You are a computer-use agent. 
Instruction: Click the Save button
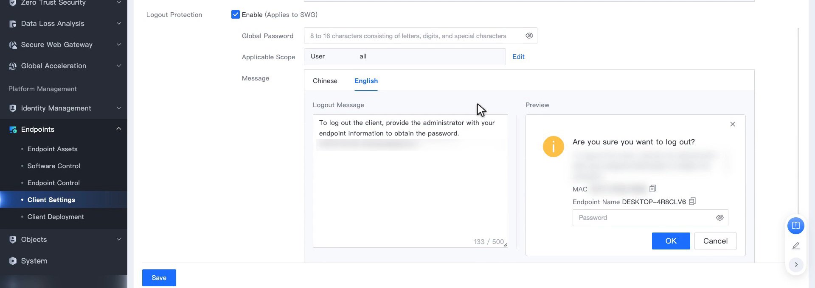click(x=159, y=278)
